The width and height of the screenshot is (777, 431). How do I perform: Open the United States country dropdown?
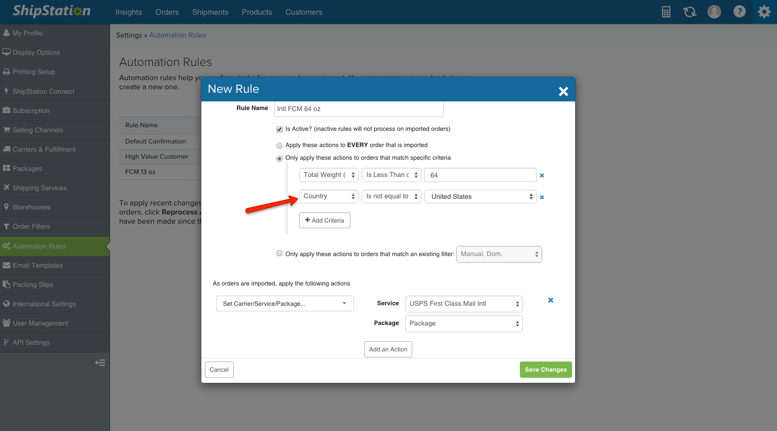480,197
